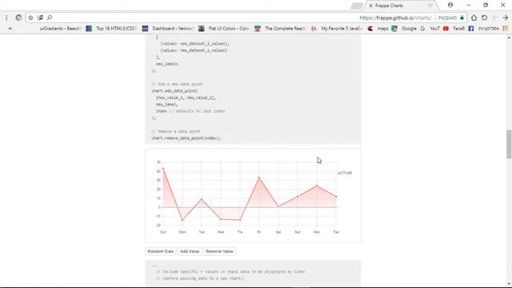Click the zoom magnifier icon in the address bar

(50, 18)
